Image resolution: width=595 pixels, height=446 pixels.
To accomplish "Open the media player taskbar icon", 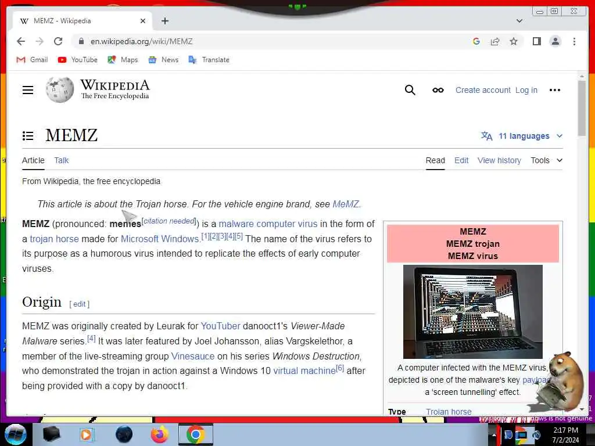I will click(87, 434).
